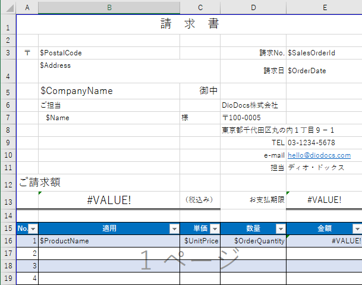Select column B header
The image size is (362, 285).
pyautogui.click(x=109, y=8)
